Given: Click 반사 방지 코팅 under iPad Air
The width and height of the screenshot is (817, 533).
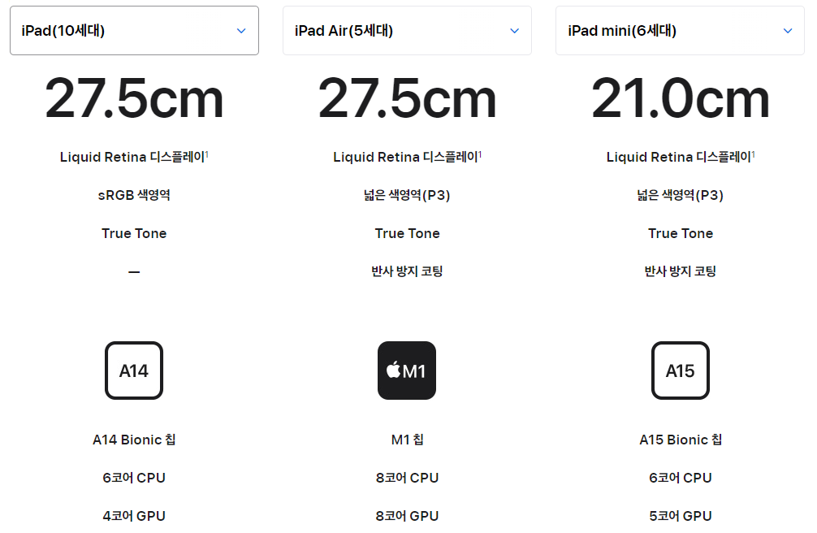Looking at the screenshot, I should (x=407, y=271).
